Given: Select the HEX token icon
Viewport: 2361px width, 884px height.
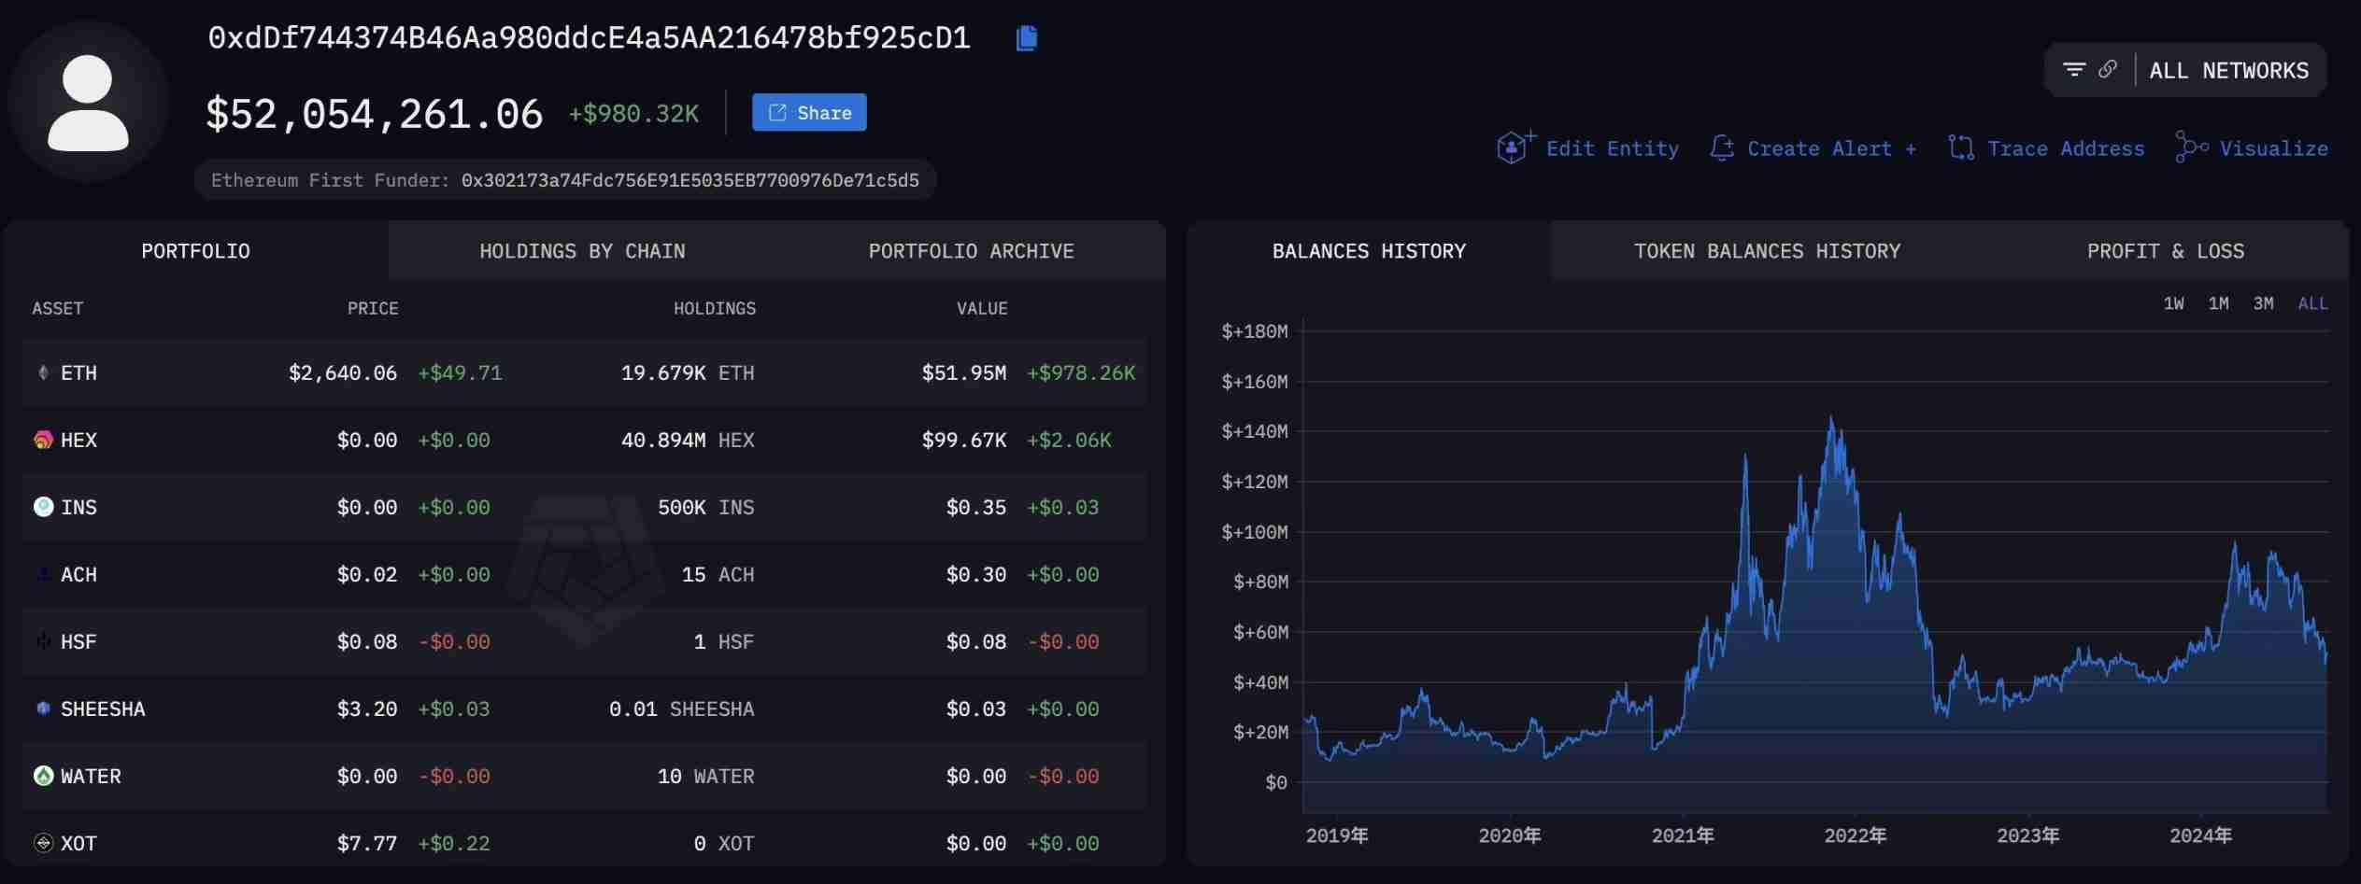Looking at the screenshot, I should pyautogui.click(x=43, y=441).
